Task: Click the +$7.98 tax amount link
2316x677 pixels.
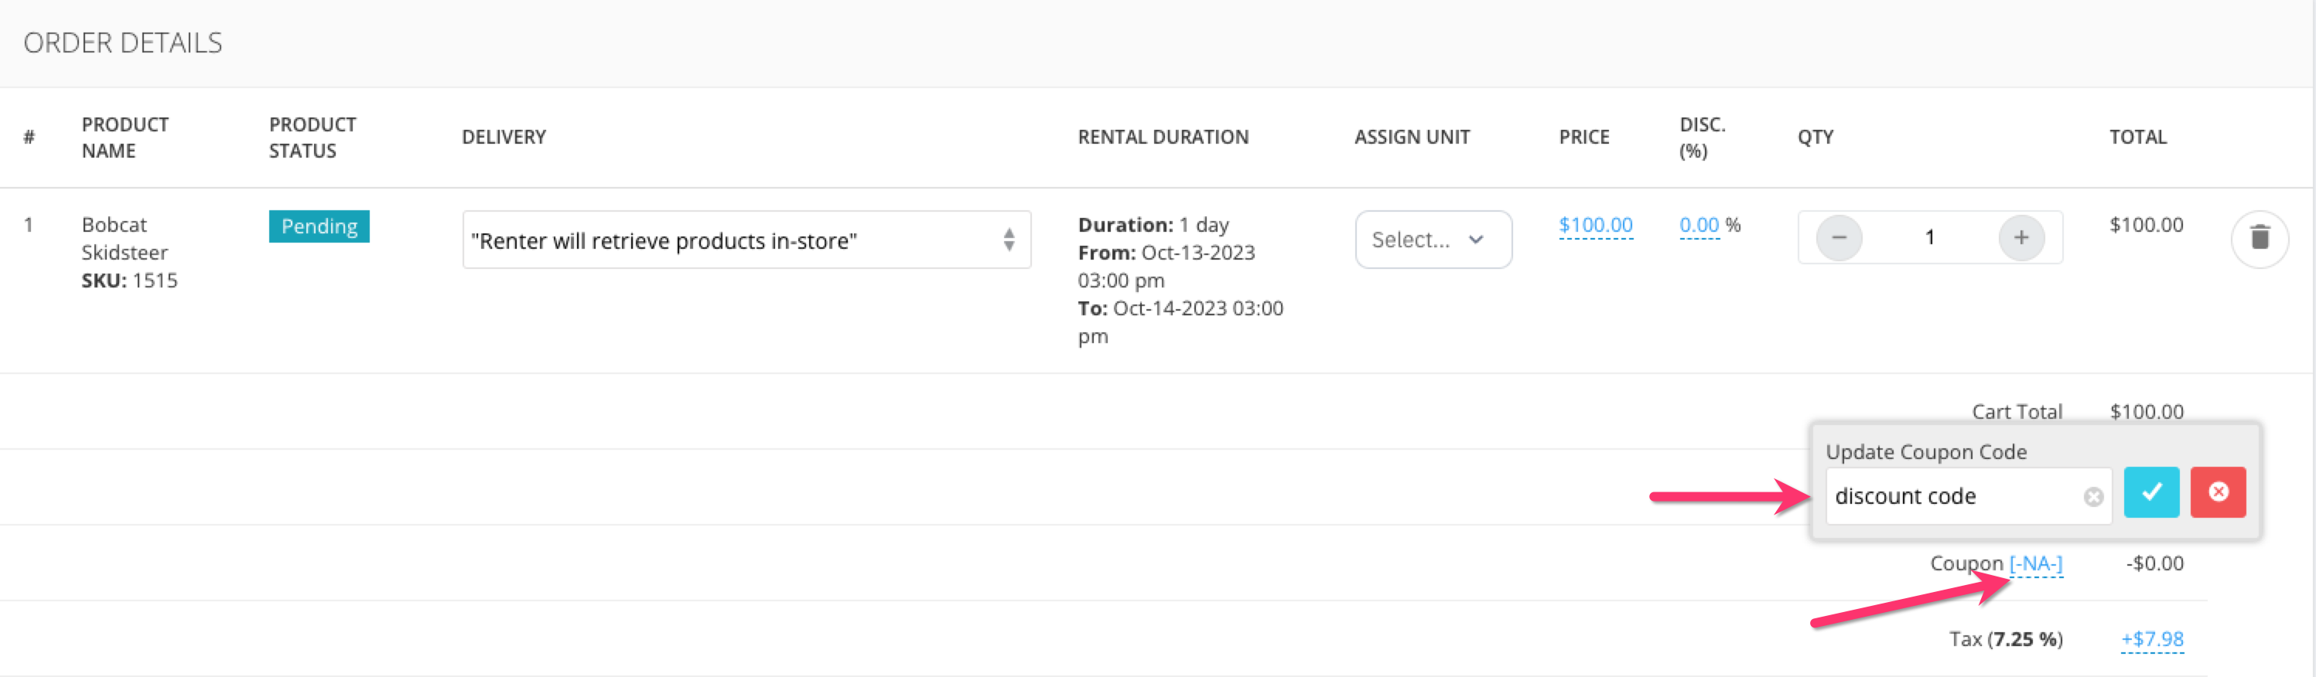Action: (2151, 639)
